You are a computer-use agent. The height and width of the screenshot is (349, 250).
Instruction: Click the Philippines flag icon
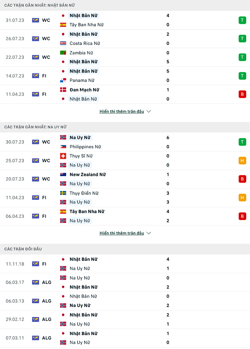coord(63,147)
